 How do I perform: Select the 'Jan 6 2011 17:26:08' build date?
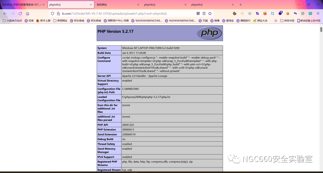tap(134, 53)
